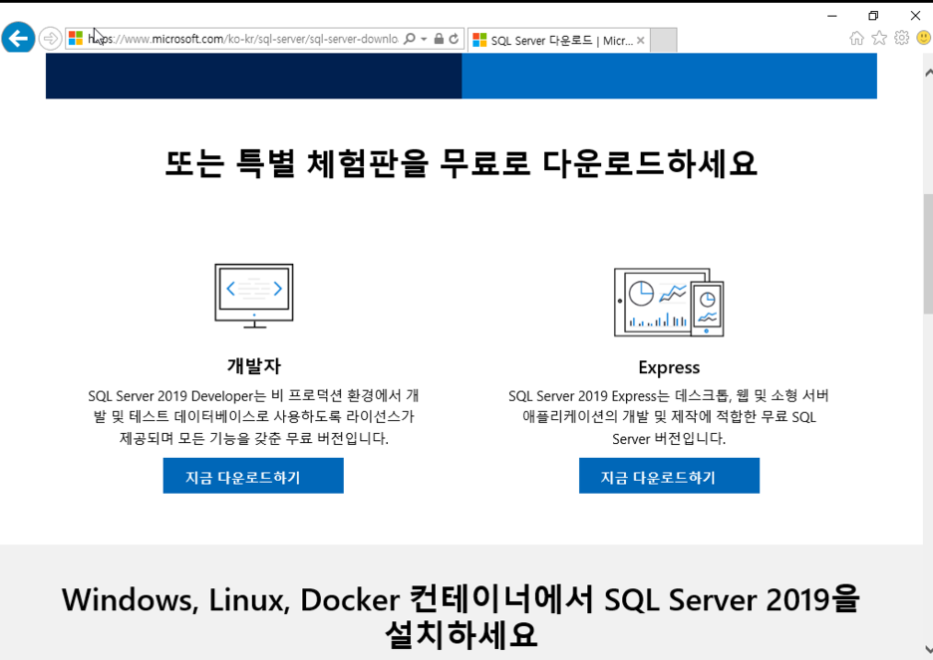The image size is (933, 660).
Task: Minimize the browser window
Action: 832,16
